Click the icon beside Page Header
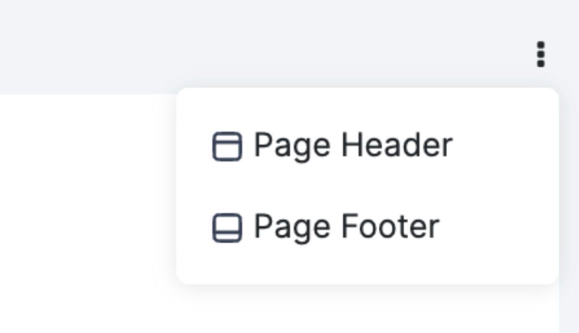This screenshot has width=579, height=333. tap(228, 146)
